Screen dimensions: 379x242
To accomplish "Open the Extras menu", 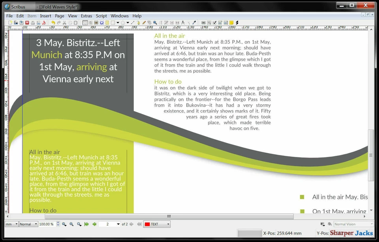I will tap(86, 16).
